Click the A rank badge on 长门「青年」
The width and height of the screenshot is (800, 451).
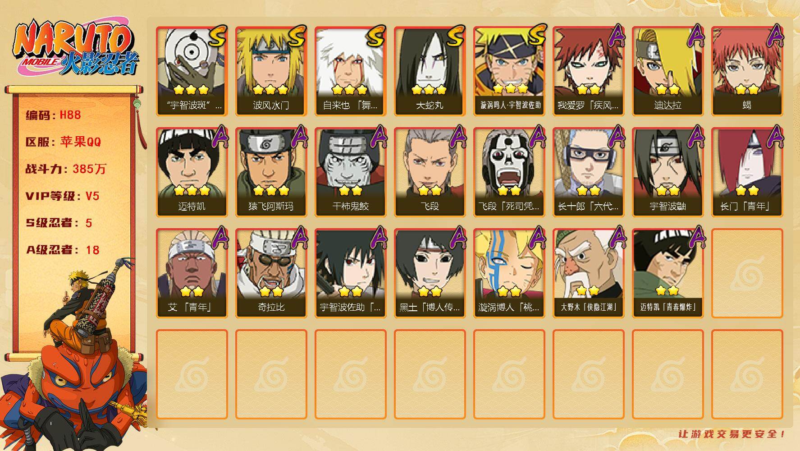773,137
